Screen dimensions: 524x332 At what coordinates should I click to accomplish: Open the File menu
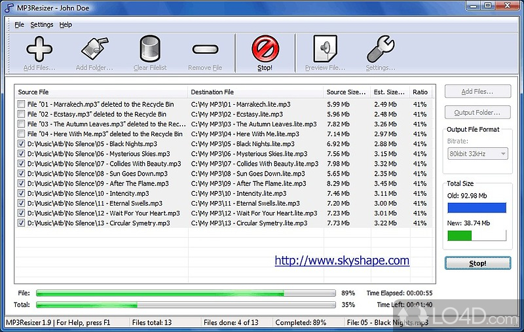pyautogui.click(x=19, y=25)
